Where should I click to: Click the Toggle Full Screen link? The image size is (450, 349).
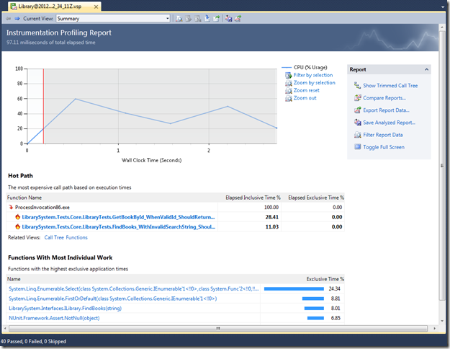pos(384,147)
